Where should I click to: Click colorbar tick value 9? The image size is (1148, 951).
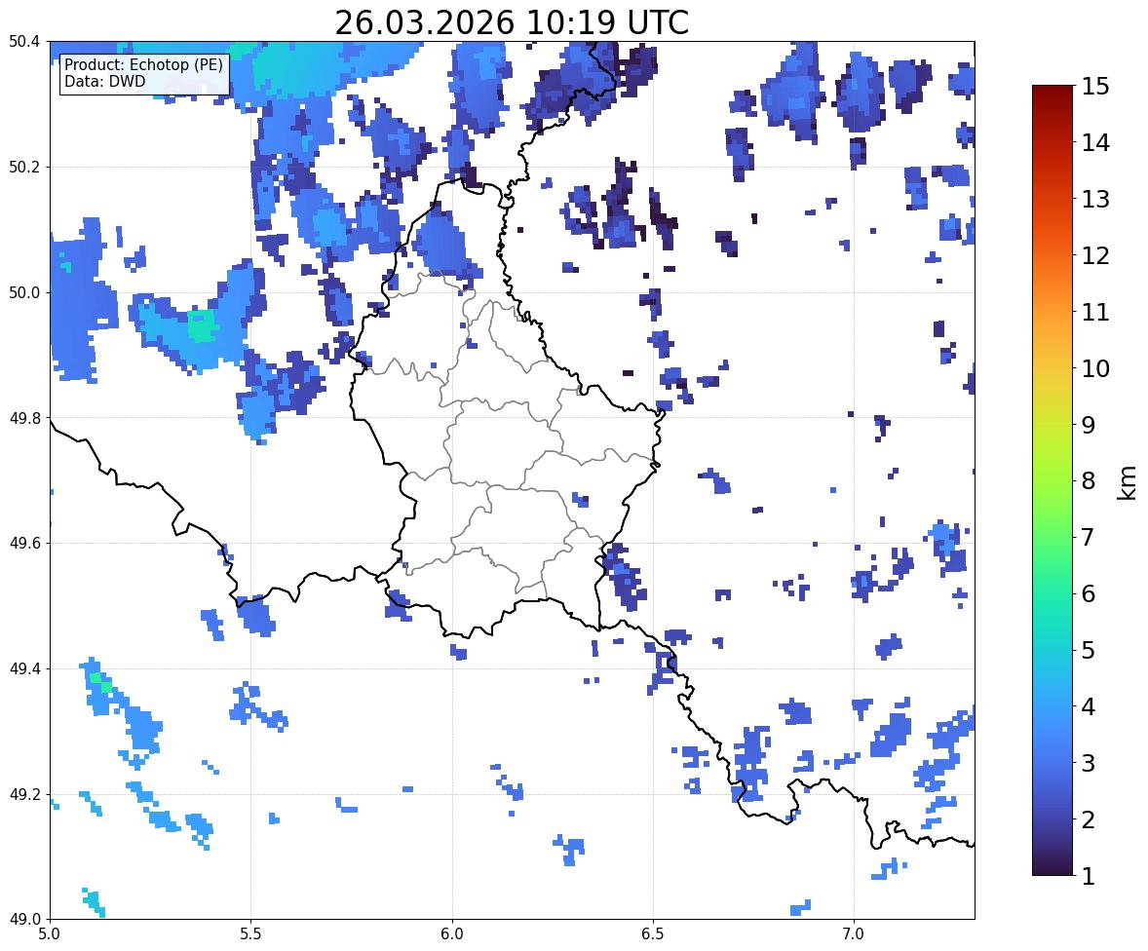(x=1089, y=425)
